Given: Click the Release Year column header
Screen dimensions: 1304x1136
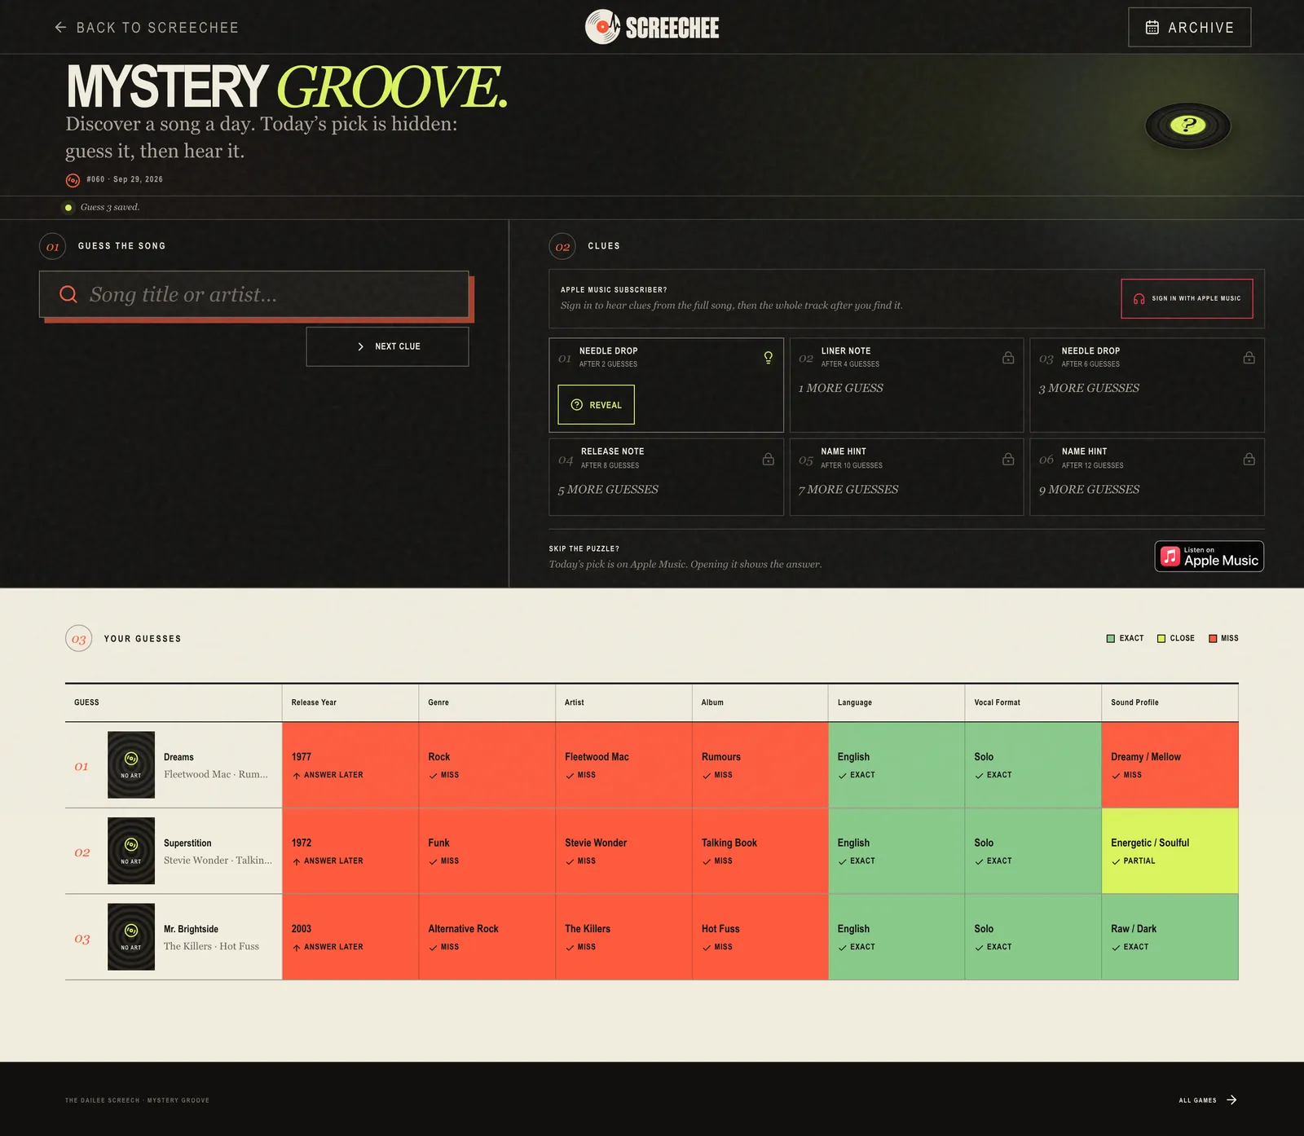Looking at the screenshot, I should pos(350,702).
